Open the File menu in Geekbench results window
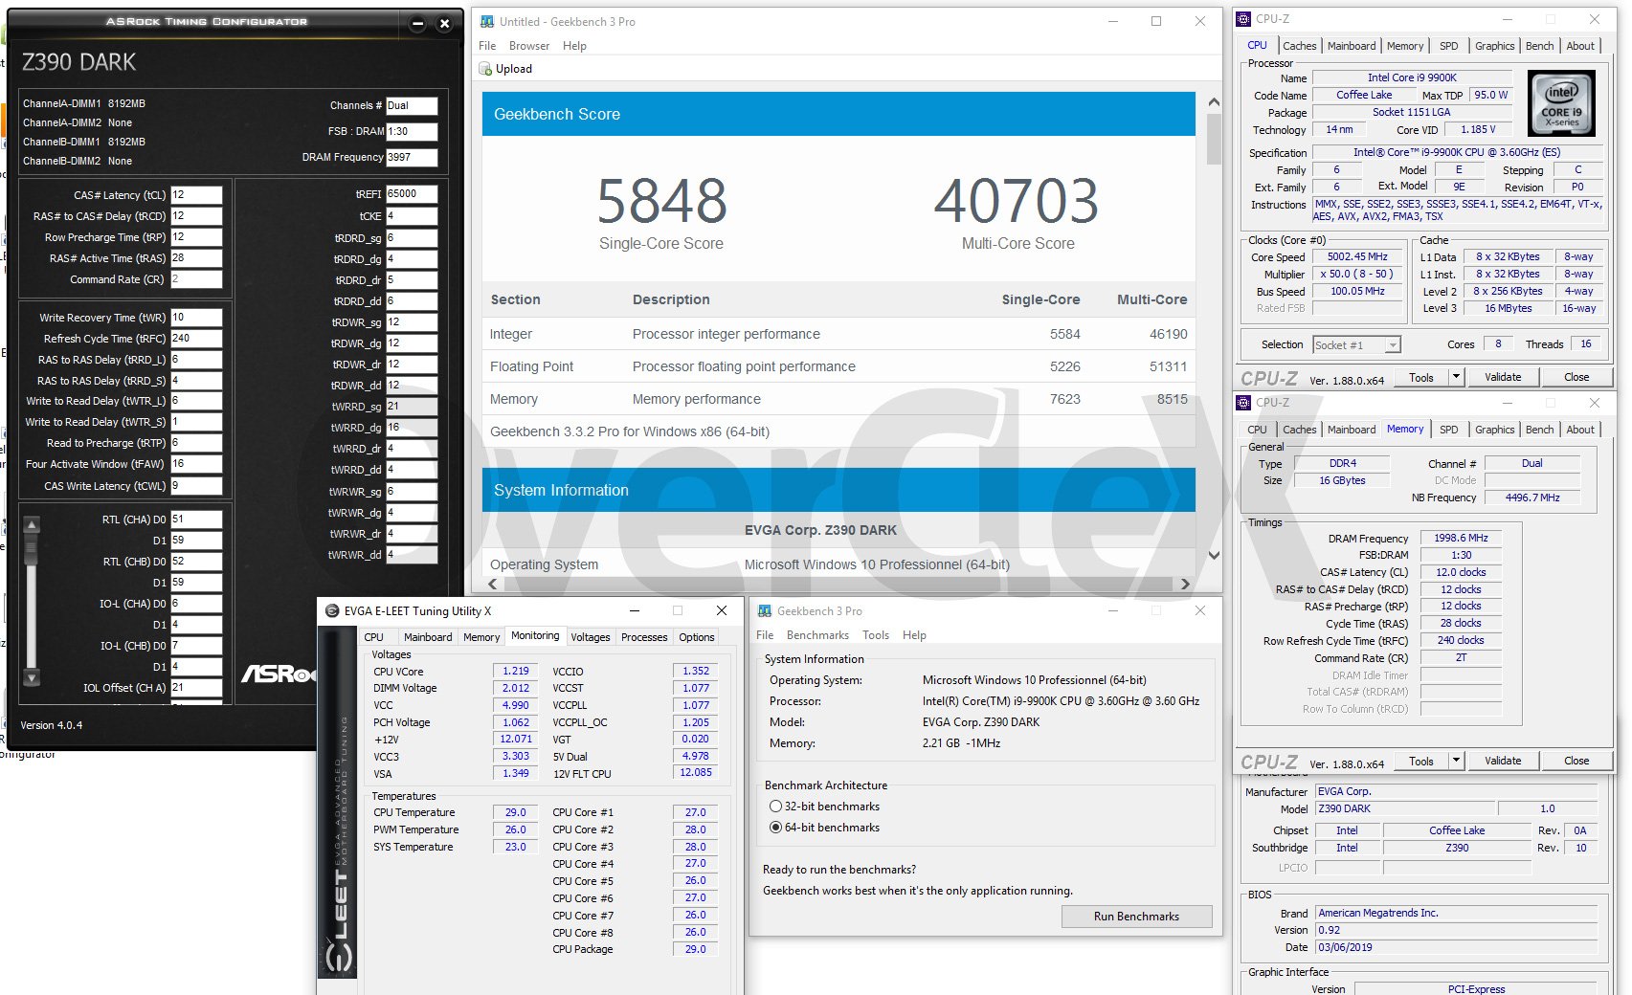 tap(487, 46)
